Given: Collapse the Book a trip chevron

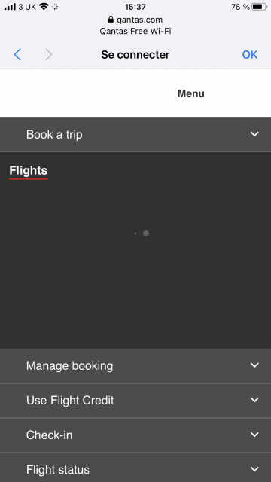Looking at the screenshot, I should point(254,134).
